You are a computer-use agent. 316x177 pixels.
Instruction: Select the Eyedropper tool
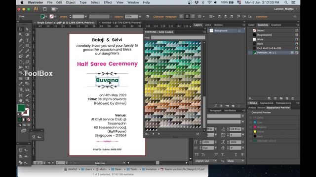click(x=21, y=84)
